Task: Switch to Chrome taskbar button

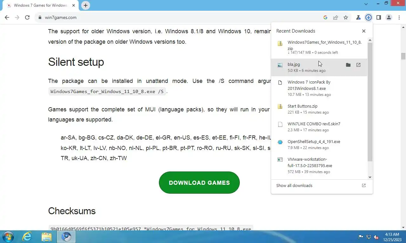Action: click(x=66, y=237)
